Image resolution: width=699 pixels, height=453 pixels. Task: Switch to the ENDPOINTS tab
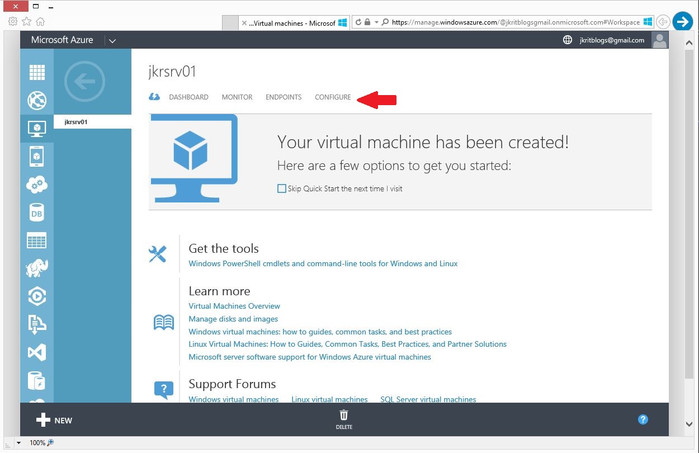284,97
